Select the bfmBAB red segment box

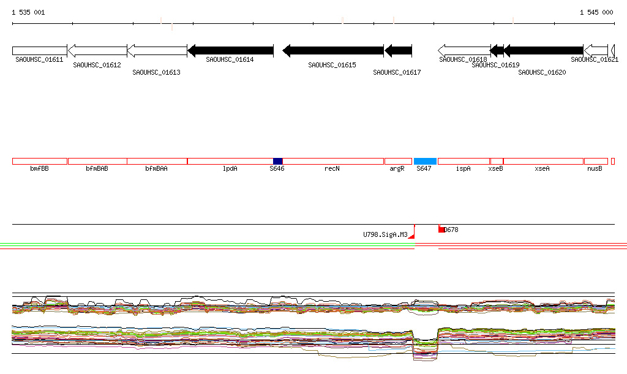(97, 162)
